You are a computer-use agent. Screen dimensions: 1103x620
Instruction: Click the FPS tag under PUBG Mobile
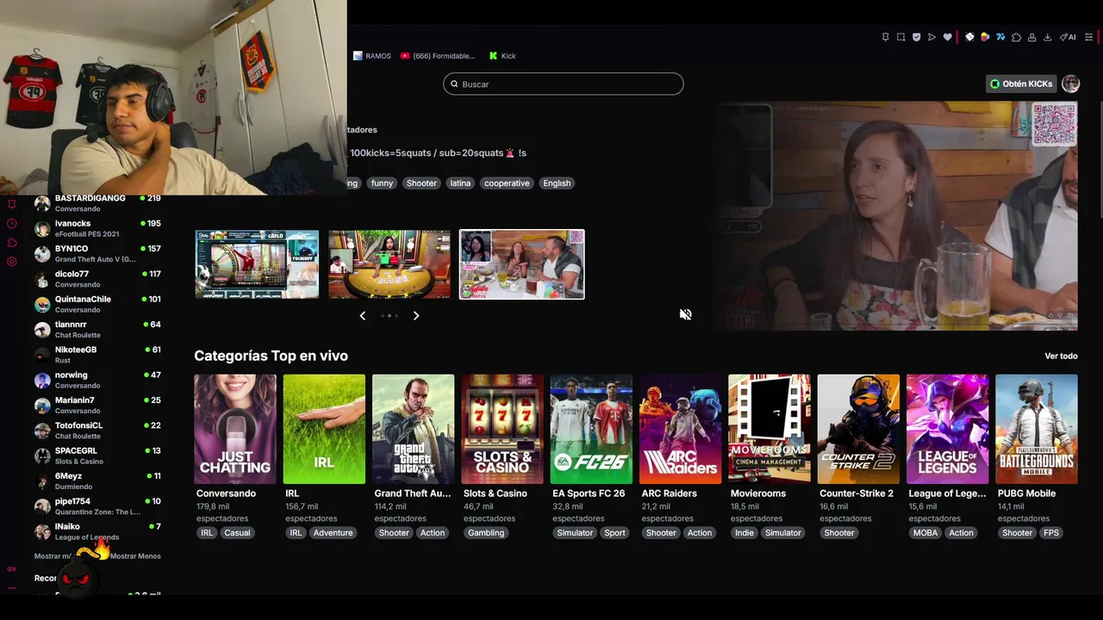coord(1051,533)
